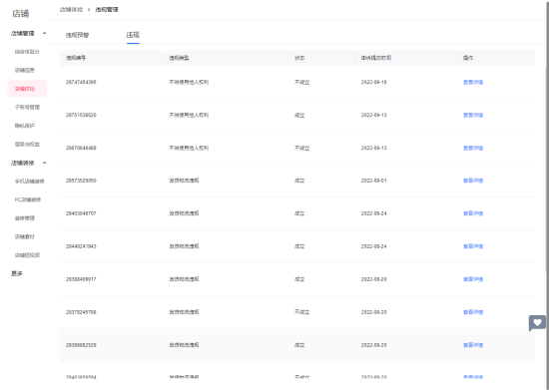View details for 2022-09-13 成立 violation
The width and height of the screenshot is (549, 390).
[x=473, y=115]
